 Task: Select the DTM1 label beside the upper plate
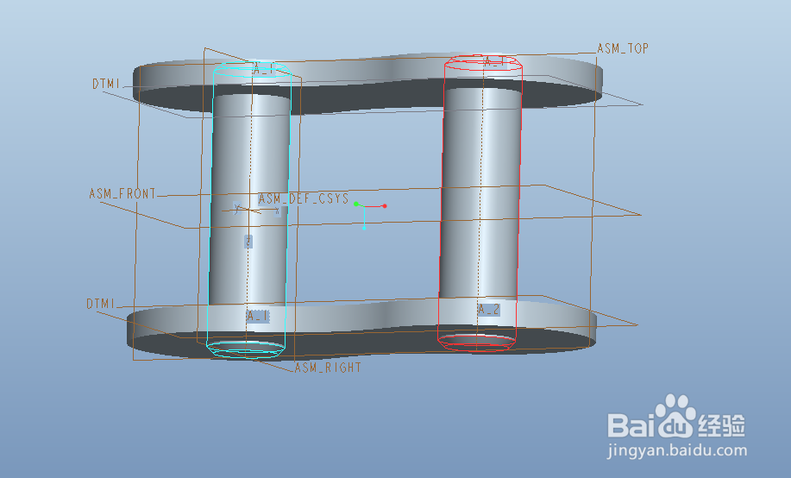coord(106,84)
